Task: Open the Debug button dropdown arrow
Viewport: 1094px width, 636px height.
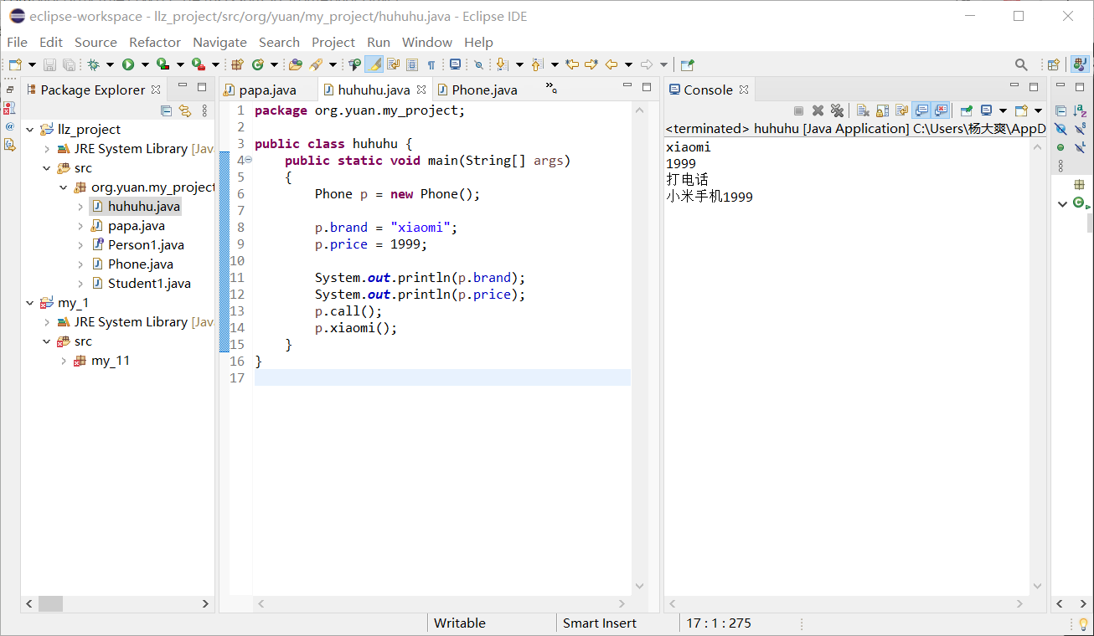Action: coord(109,64)
